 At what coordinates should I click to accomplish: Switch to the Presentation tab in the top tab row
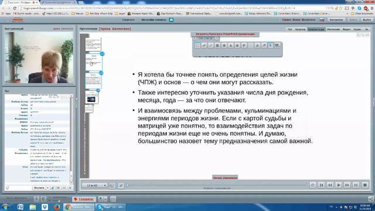[x=316, y=29]
